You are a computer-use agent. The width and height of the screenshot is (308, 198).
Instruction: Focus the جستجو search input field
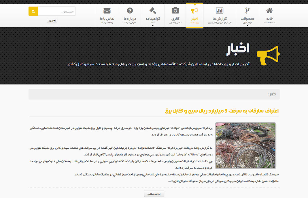tap(56, 11)
